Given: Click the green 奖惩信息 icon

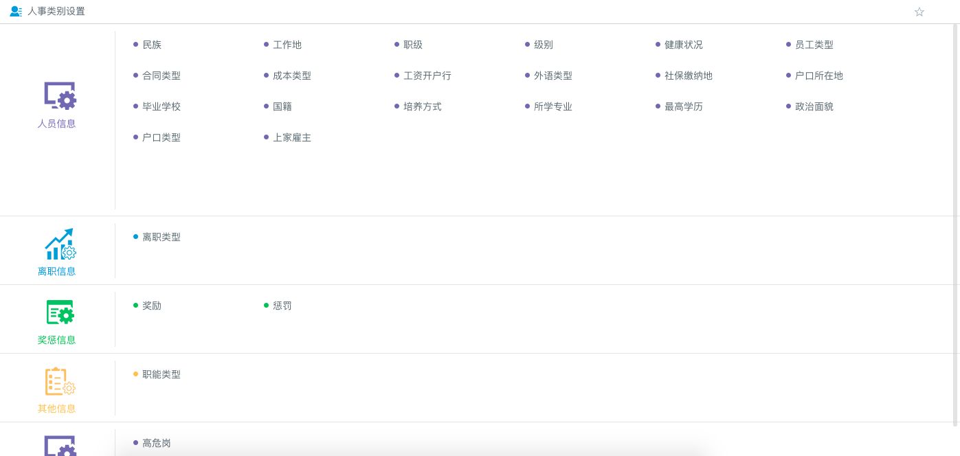Looking at the screenshot, I should click(x=60, y=312).
